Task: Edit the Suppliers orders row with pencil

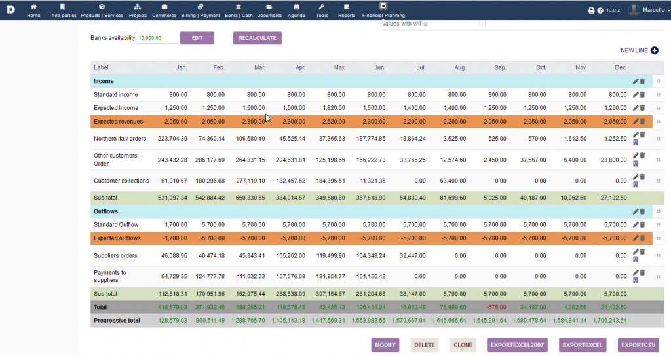Action: click(x=635, y=251)
